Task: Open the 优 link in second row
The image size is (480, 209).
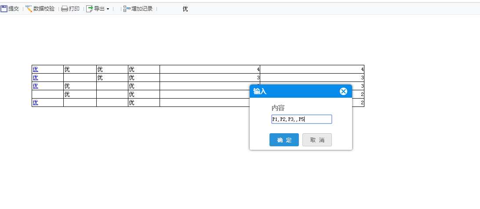Action: pyautogui.click(x=36, y=78)
